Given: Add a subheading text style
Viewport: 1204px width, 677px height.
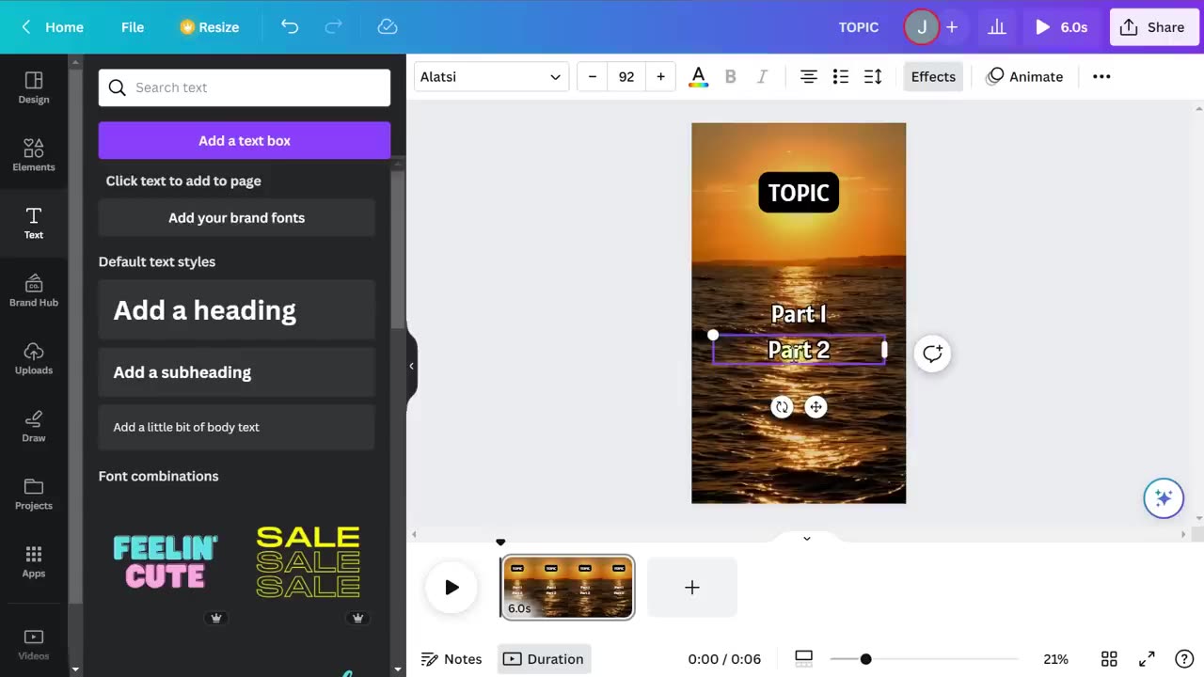Looking at the screenshot, I should tap(237, 372).
